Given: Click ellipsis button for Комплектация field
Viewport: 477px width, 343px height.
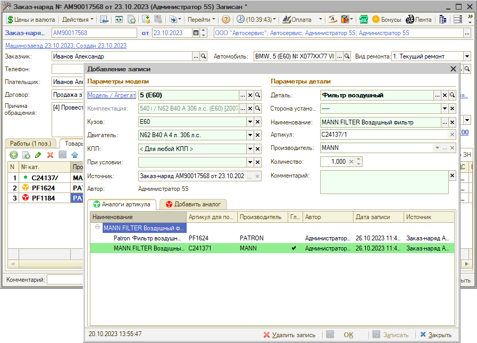Looking at the screenshot, I should (x=243, y=108).
